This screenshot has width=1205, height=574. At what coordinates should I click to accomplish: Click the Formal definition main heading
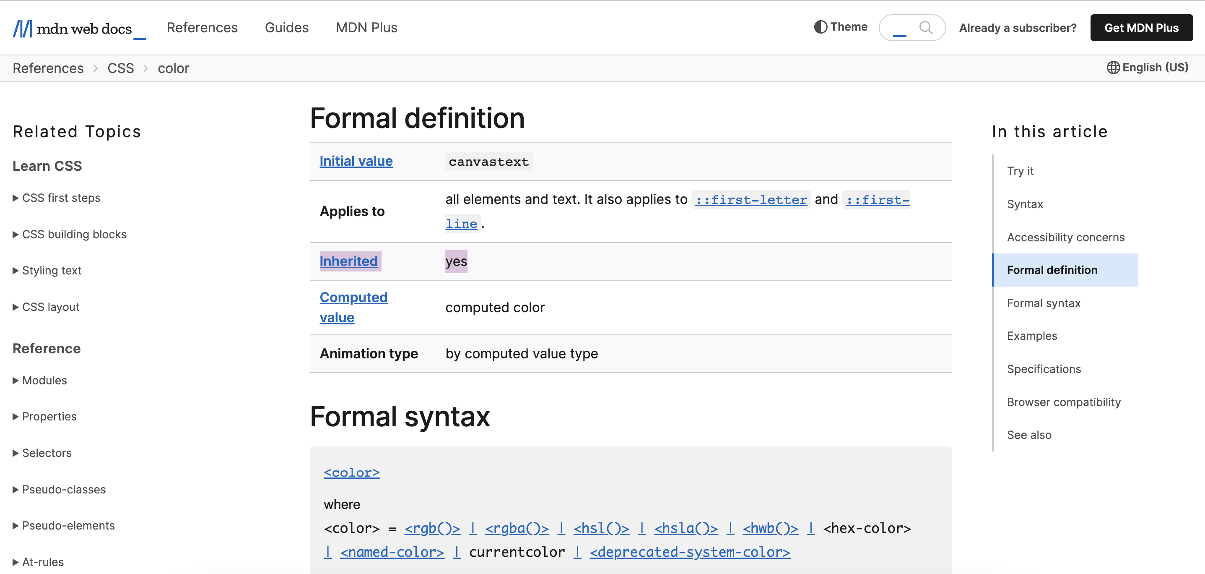click(x=417, y=118)
